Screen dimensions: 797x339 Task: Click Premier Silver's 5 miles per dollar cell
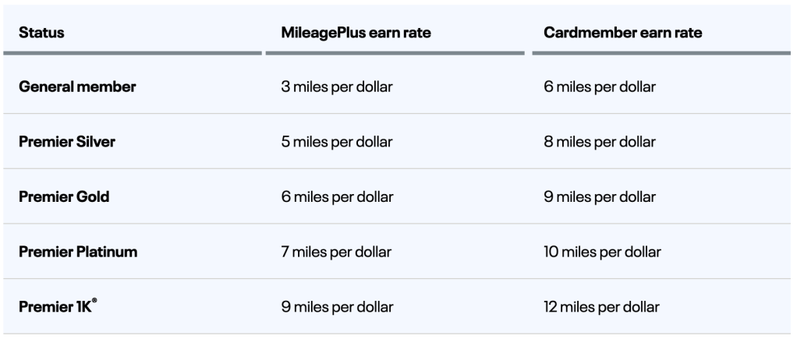point(336,142)
